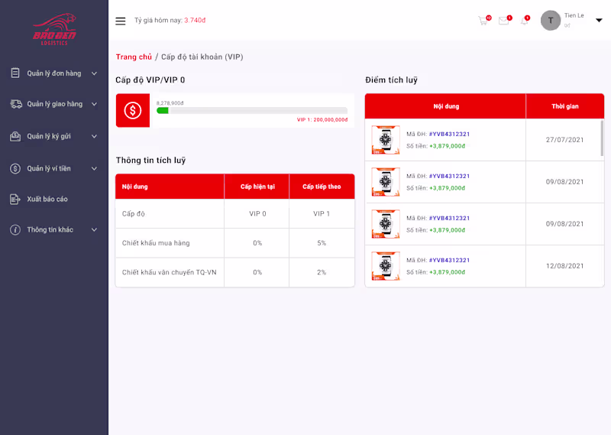Click the red dollar VIP icon
The image size is (611, 435).
[132, 110]
